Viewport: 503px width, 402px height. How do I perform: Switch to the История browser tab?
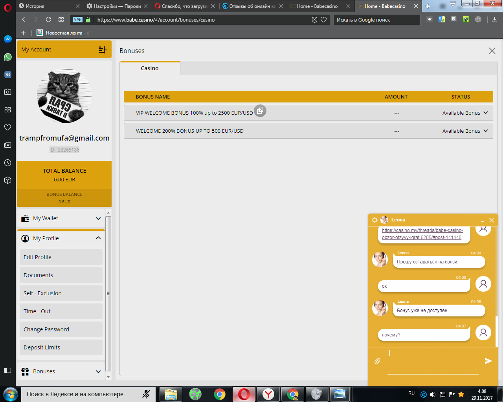tap(47, 6)
